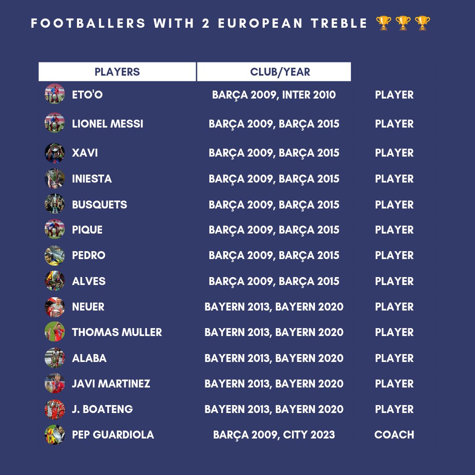Viewport: 475px width, 475px height.
Task: Click the Eto'o circular avatar
Action: click(x=55, y=94)
